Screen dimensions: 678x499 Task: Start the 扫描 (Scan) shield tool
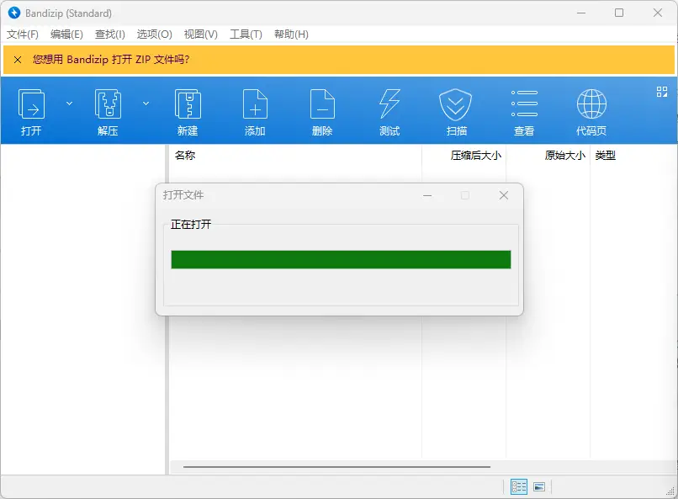[x=456, y=104]
